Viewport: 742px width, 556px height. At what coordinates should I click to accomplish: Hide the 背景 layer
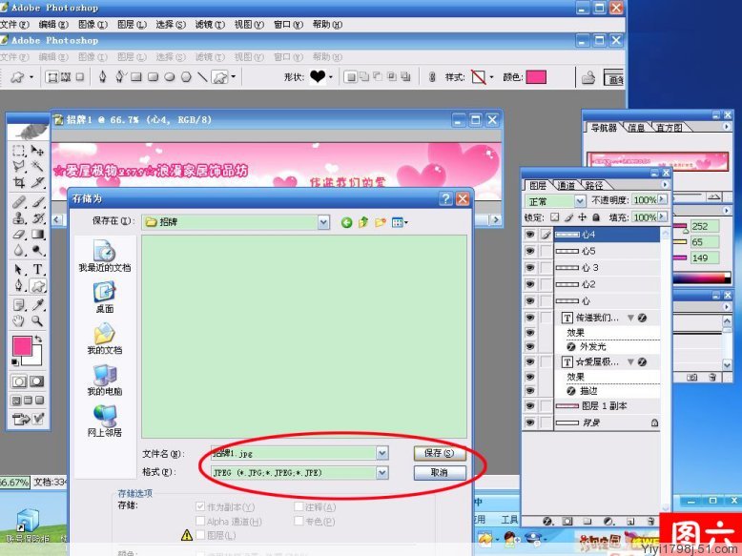coord(530,422)
